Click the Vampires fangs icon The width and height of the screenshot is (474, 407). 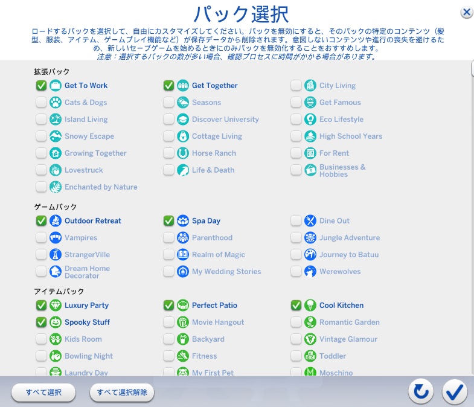point(56,238)
